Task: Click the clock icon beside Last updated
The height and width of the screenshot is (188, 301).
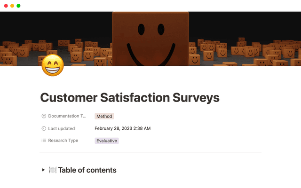Action: tap(44, 128)
